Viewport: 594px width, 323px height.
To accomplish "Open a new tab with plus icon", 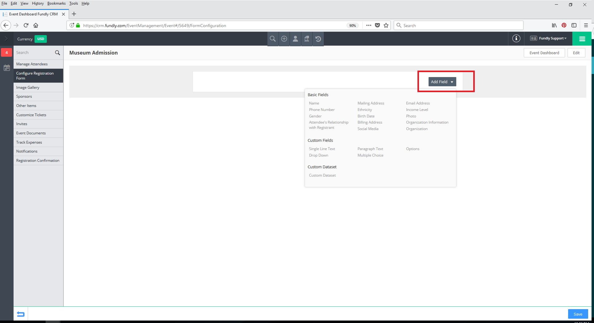I will [x=74, y=14].
